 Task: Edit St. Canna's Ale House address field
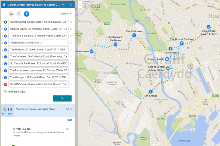coord(38,64)
